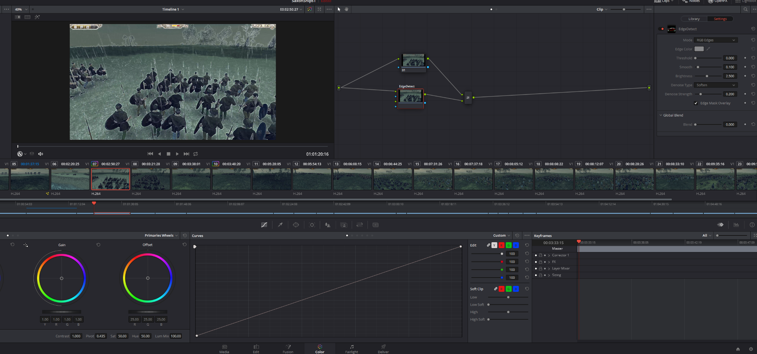Open the Custom curves dropdown

click(x=502, y=235)
